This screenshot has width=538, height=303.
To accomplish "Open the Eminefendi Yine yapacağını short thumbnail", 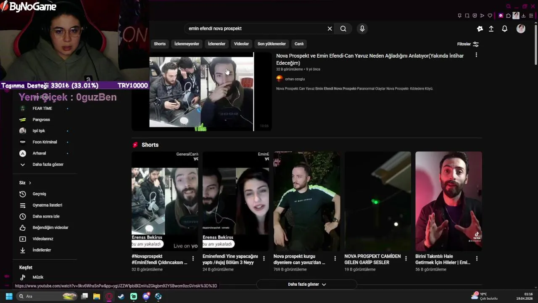I will 236,201.
